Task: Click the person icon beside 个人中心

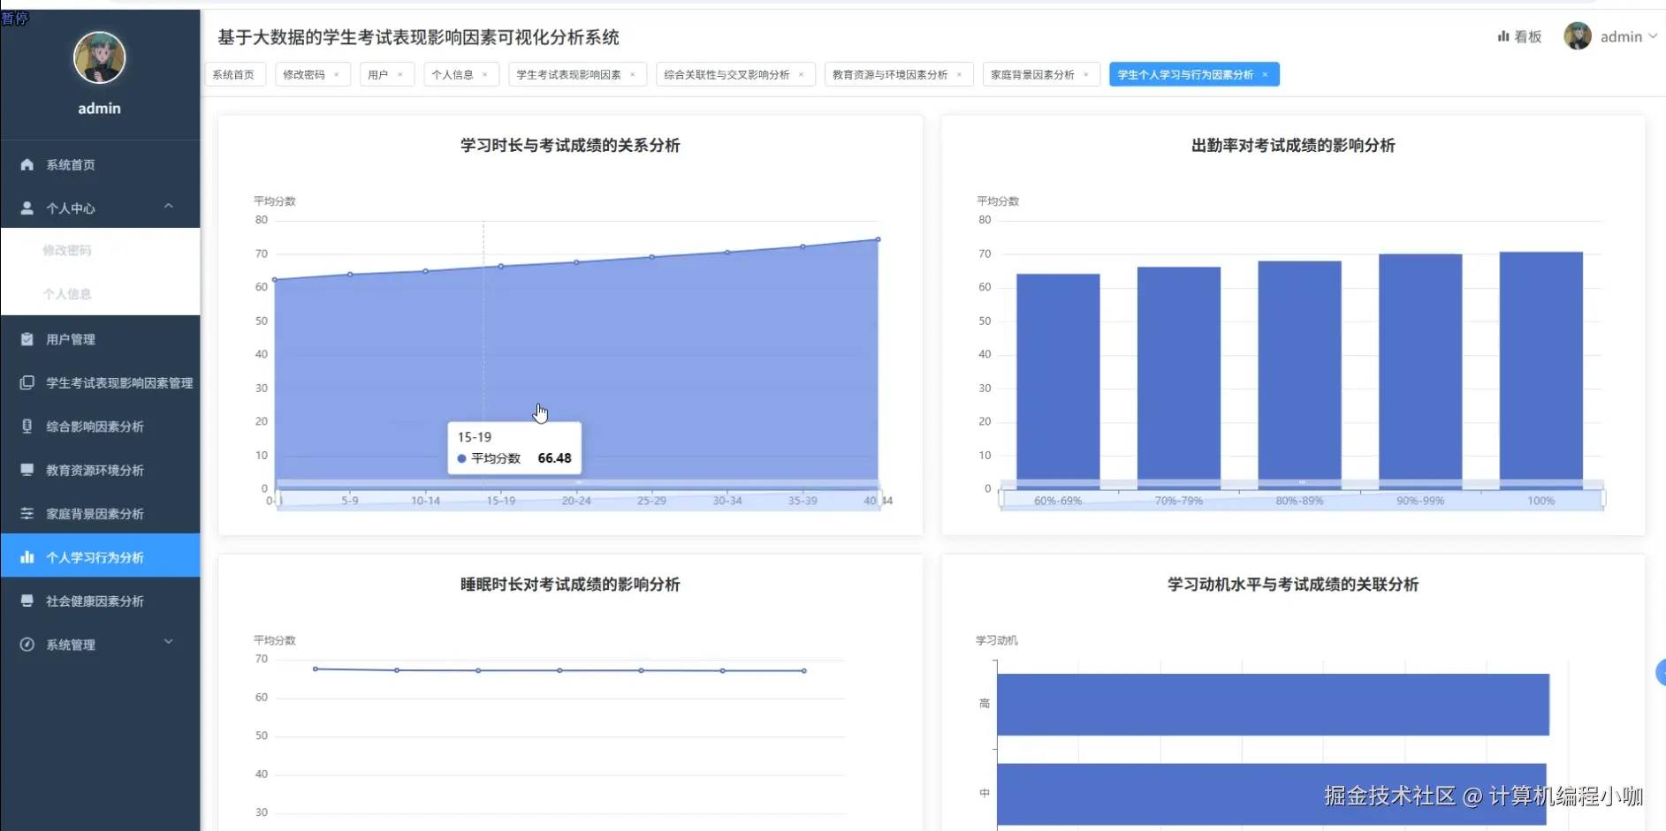Action: 27,208
